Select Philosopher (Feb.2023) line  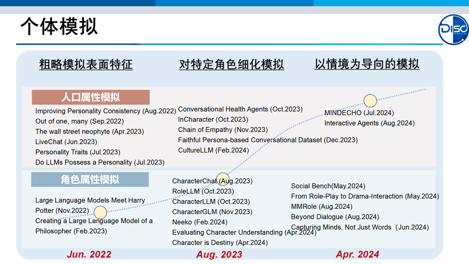pyautogui.click(x=71, y=231)
